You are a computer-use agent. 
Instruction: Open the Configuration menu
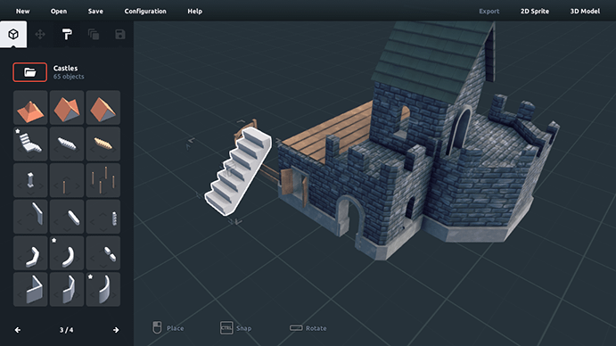tap(145, 12)
